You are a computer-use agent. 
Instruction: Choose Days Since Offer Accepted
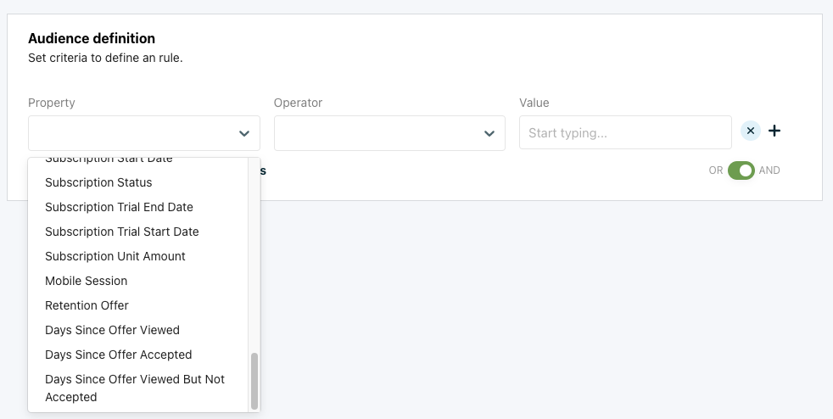(118, 355)
